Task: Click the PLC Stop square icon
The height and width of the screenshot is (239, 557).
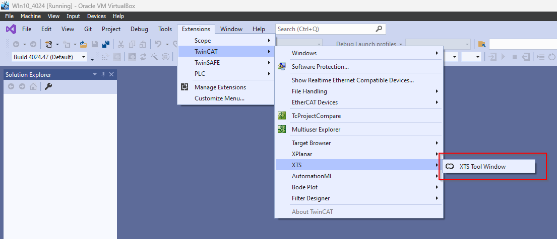Action: (x=514, y=57)
